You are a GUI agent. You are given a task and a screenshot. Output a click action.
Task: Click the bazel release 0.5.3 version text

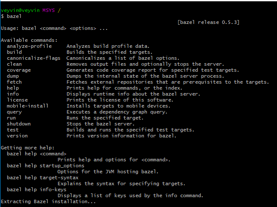pyautogui.click(x=208, y=22)
